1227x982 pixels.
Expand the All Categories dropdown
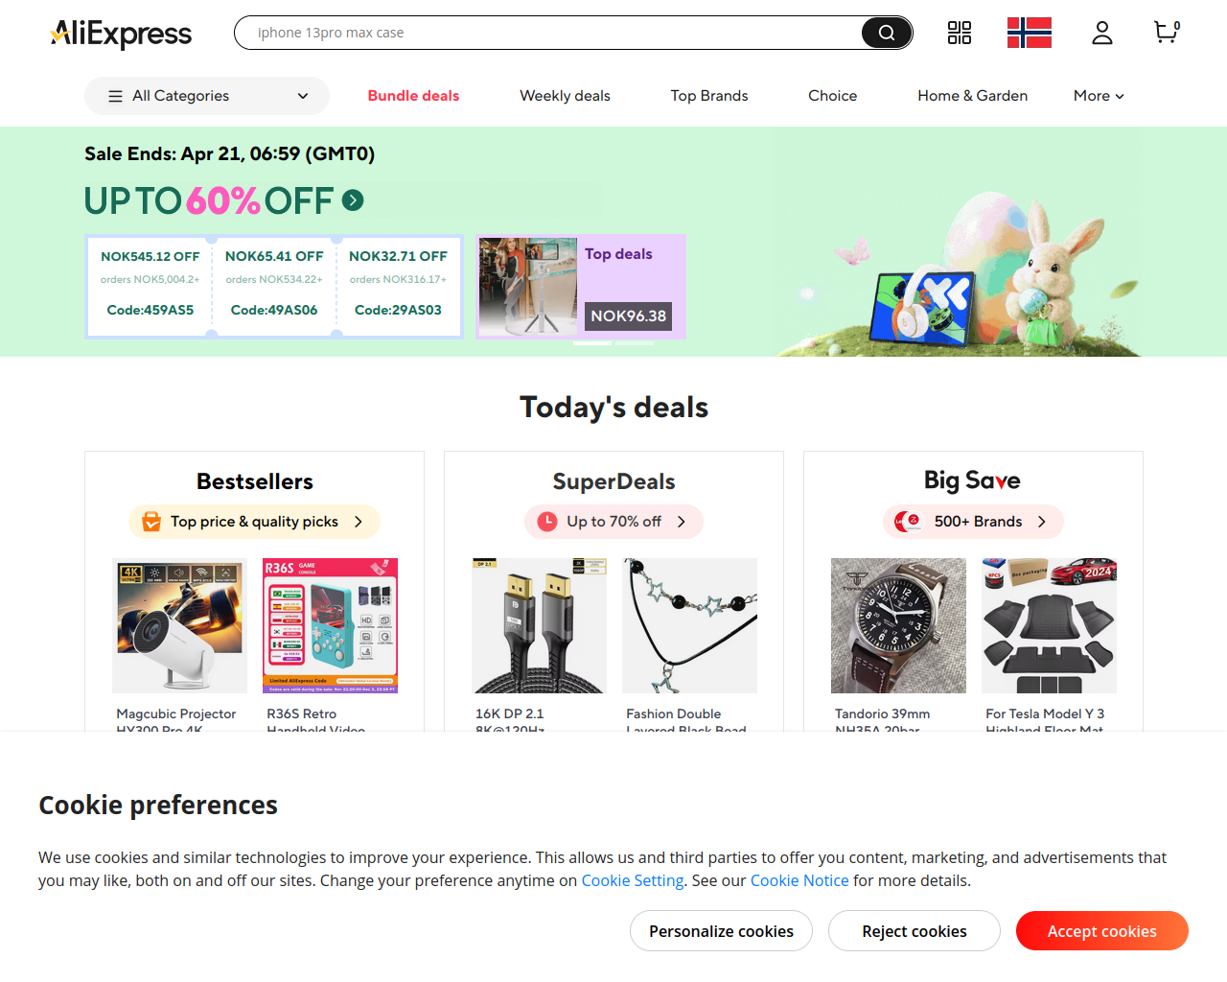pyautogui.click(x=207, y=96)
